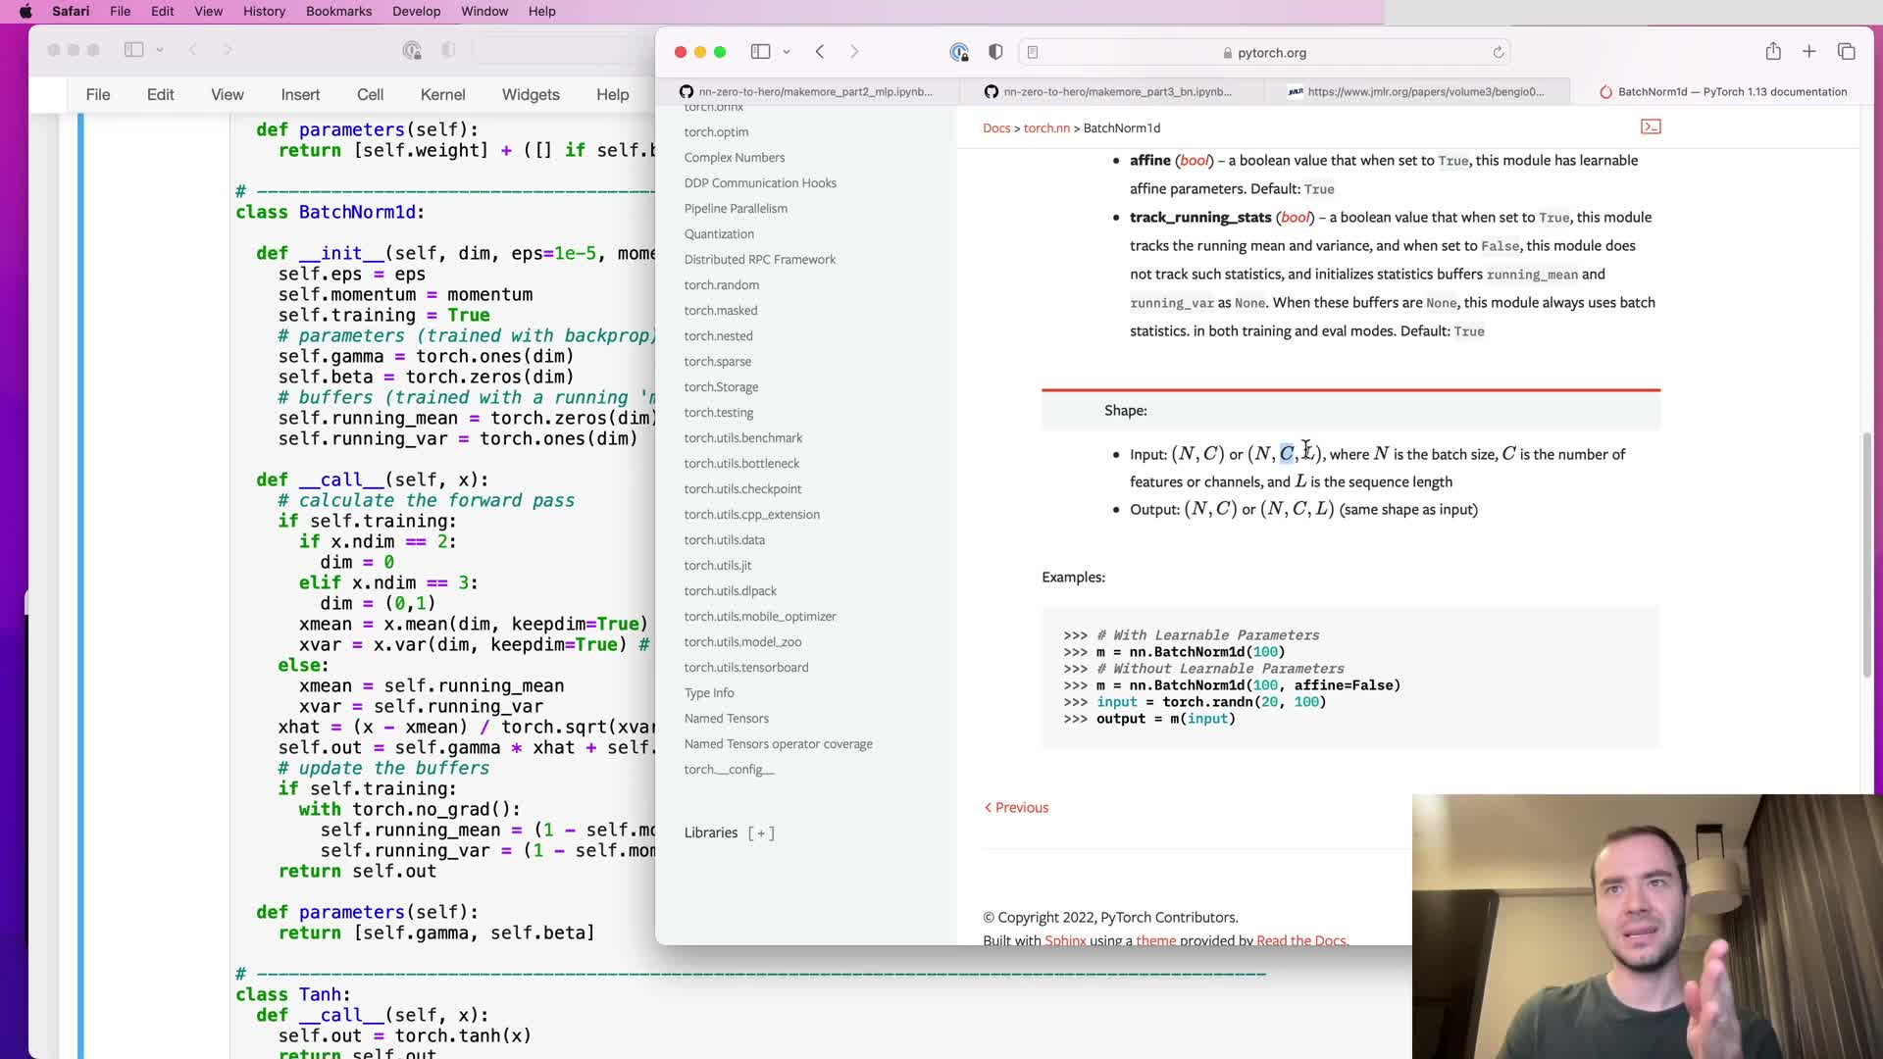Viewport: 1883px width, 1059px height.
Task: Open the sidebar dropdown chevron
Action: (787, 52)
